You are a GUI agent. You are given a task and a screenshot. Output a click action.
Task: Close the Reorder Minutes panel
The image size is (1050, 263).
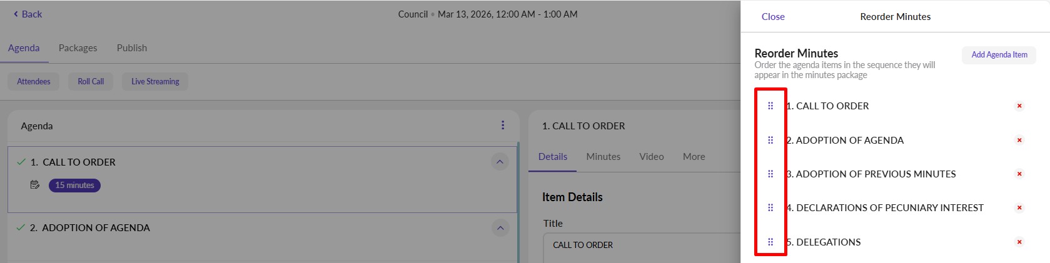pyautogui.click(x=773, y=17)
